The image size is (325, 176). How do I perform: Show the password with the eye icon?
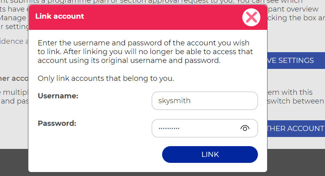(x=245, y=129)
